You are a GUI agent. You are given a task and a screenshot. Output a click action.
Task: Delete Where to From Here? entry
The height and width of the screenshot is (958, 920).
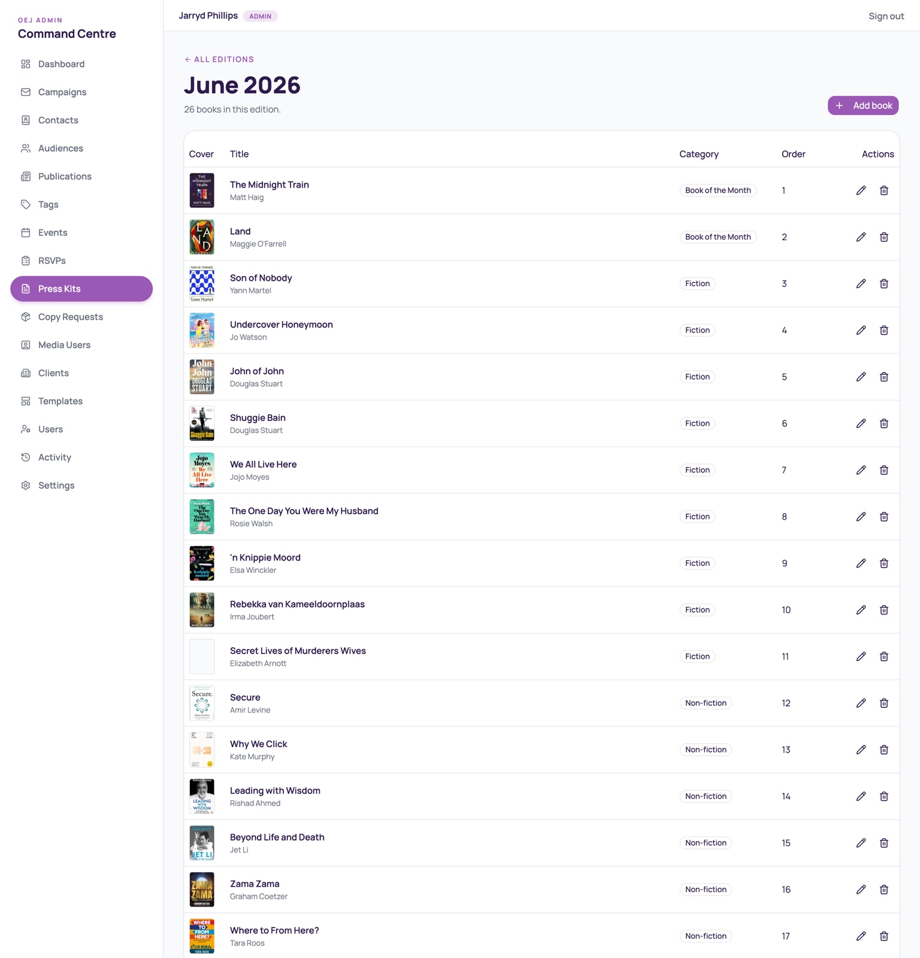(x=883, y=936)
